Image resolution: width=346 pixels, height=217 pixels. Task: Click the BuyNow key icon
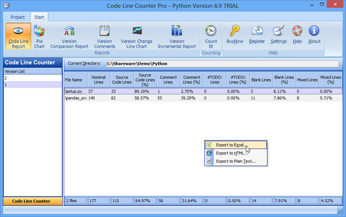point(235,31)
